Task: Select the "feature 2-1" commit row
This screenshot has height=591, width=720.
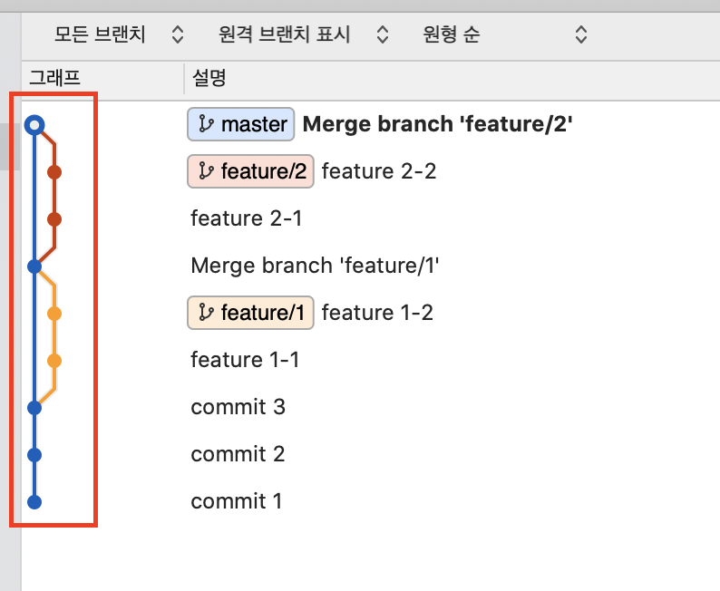Action: click(246, 218)
